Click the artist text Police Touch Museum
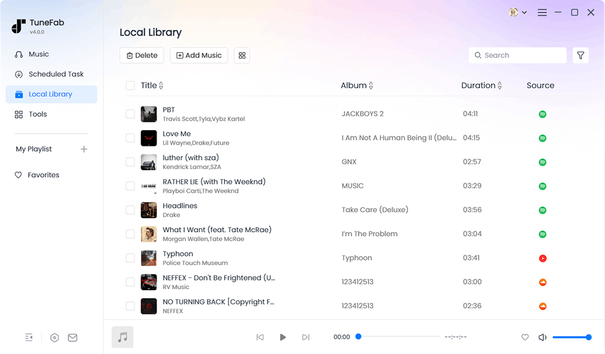This screenshot has width=605, height=354. pos(195,263)
